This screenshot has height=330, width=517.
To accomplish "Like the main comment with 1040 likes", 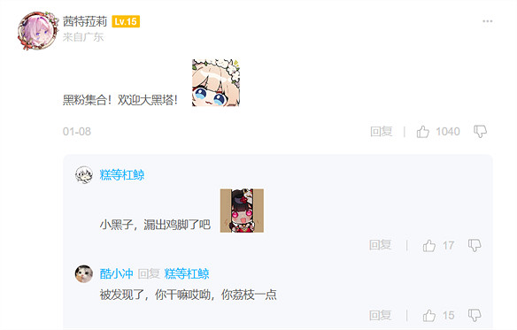I will pos(422,132).
